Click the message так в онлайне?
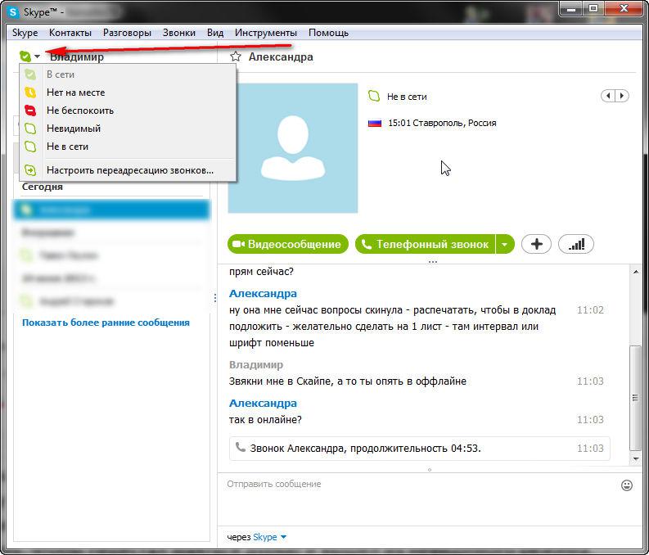The image size is (649, 555). point(265,420)
